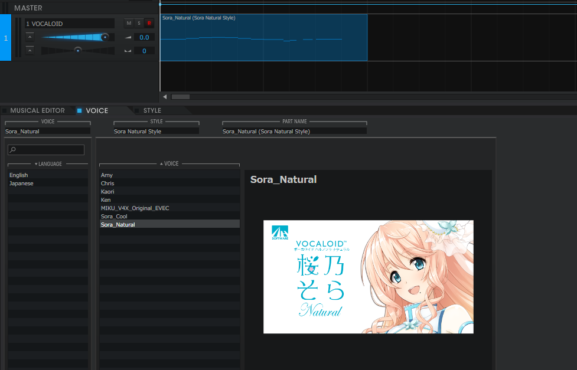Select the pan value 0
Viewport: 577px width, 370px height.
[144, 51]
